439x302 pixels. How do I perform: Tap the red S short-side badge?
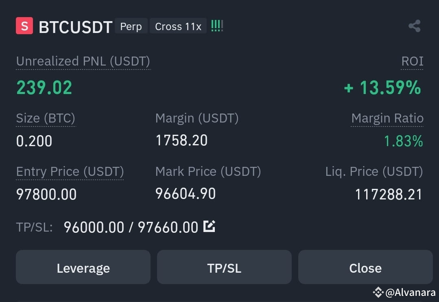point(24,26)
